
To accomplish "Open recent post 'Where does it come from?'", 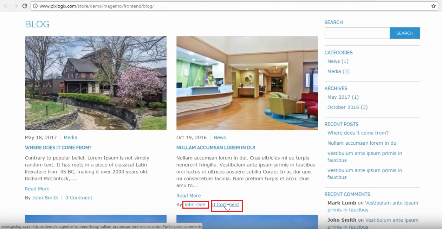I will tap(358, 133).
